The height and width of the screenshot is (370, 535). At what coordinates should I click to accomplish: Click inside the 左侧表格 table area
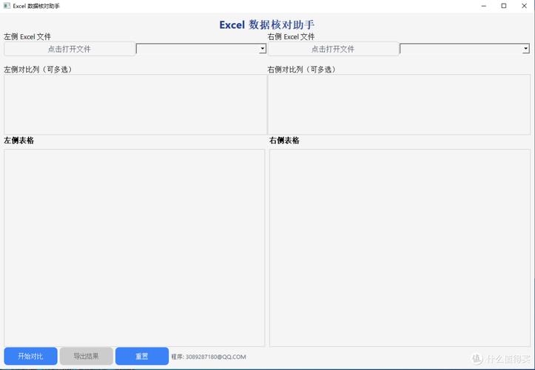click(135, 248)
